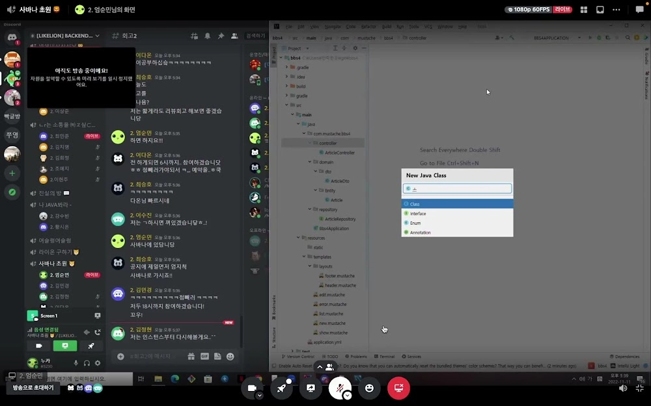Exit full screen mode icon
The image size is (651, 406).
pos(640,388)
